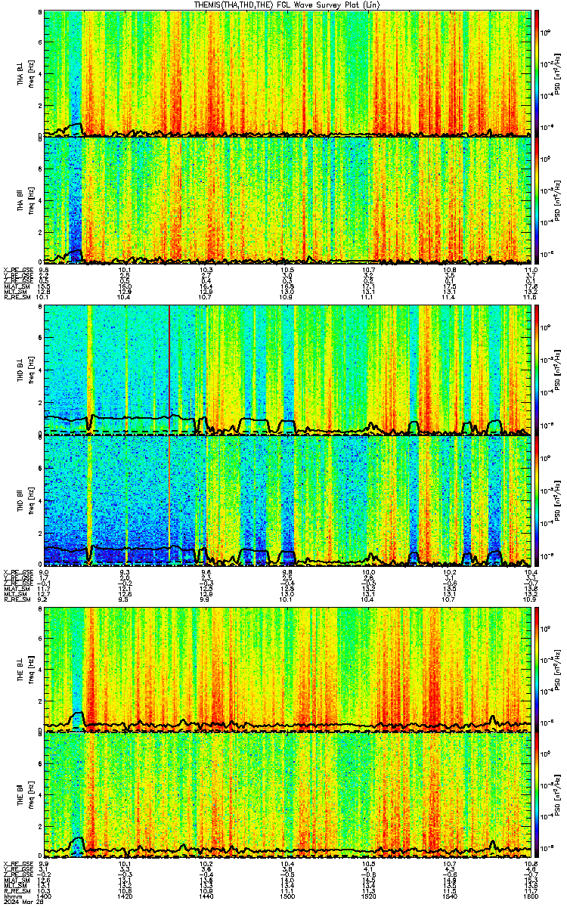Click the 1420 time tick label
This screenshot has height=907, width=567.
125,897
